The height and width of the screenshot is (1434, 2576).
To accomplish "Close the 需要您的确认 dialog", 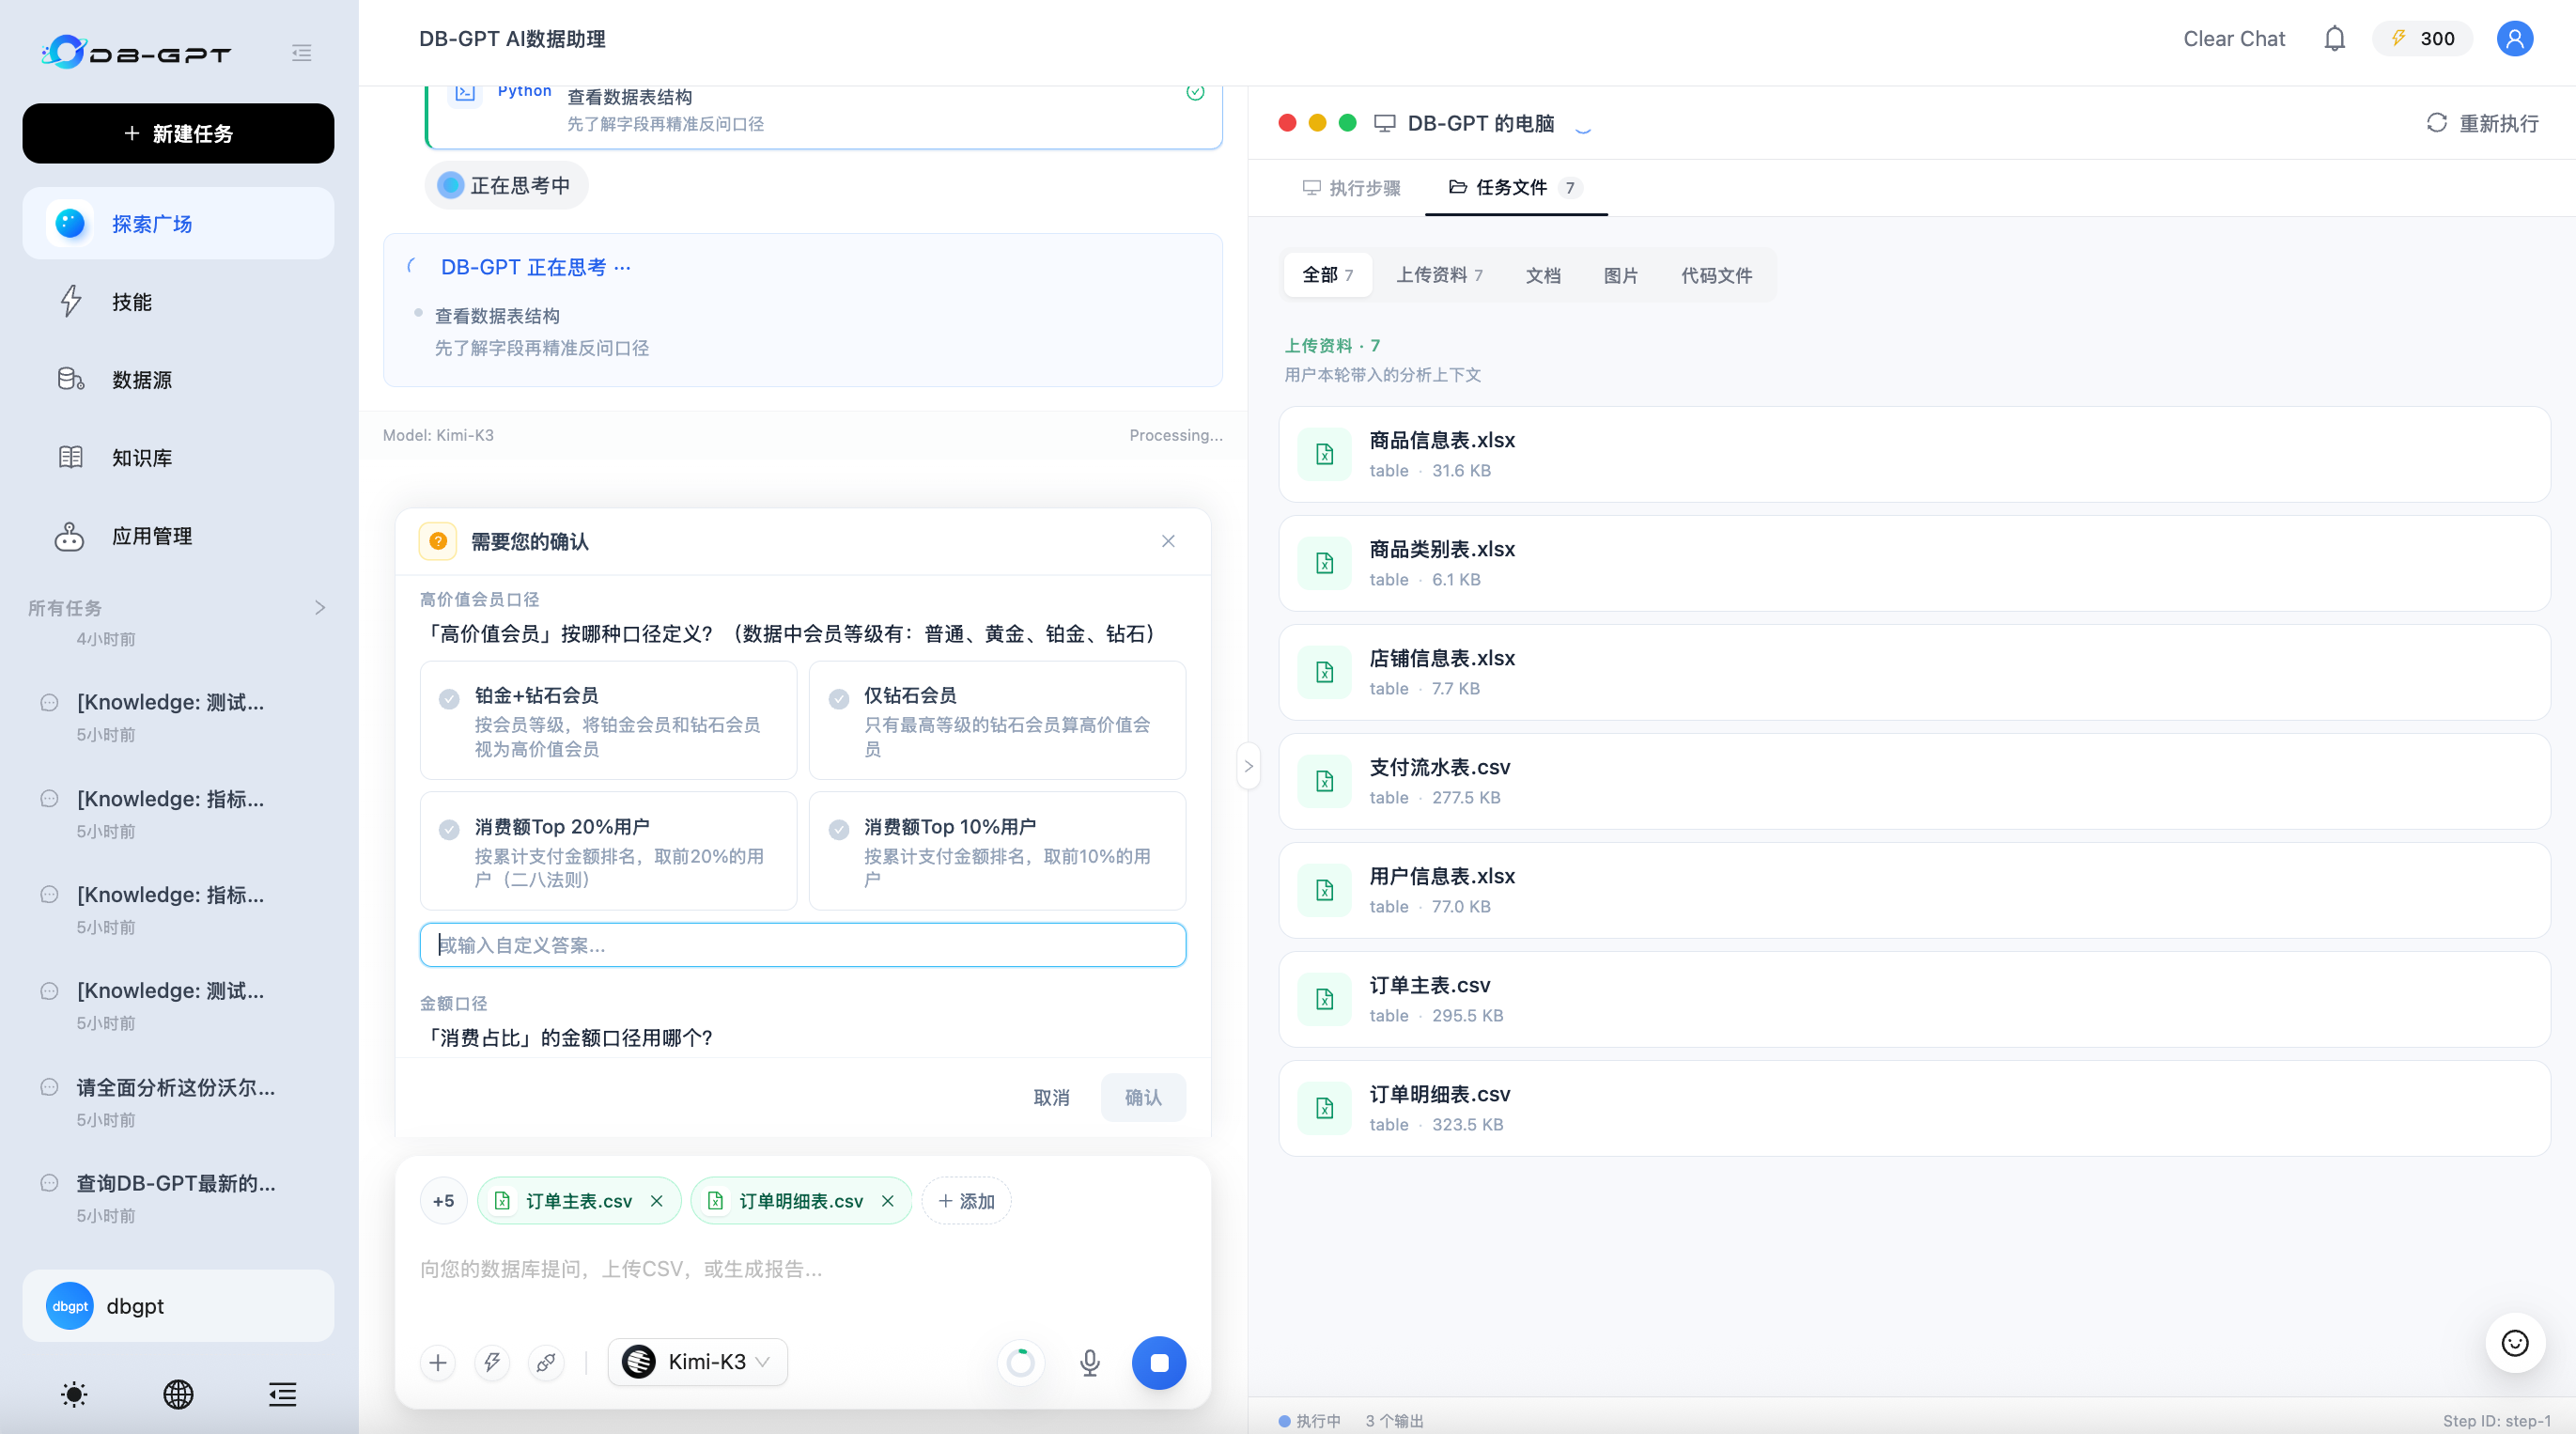I will pos(1168,541).
